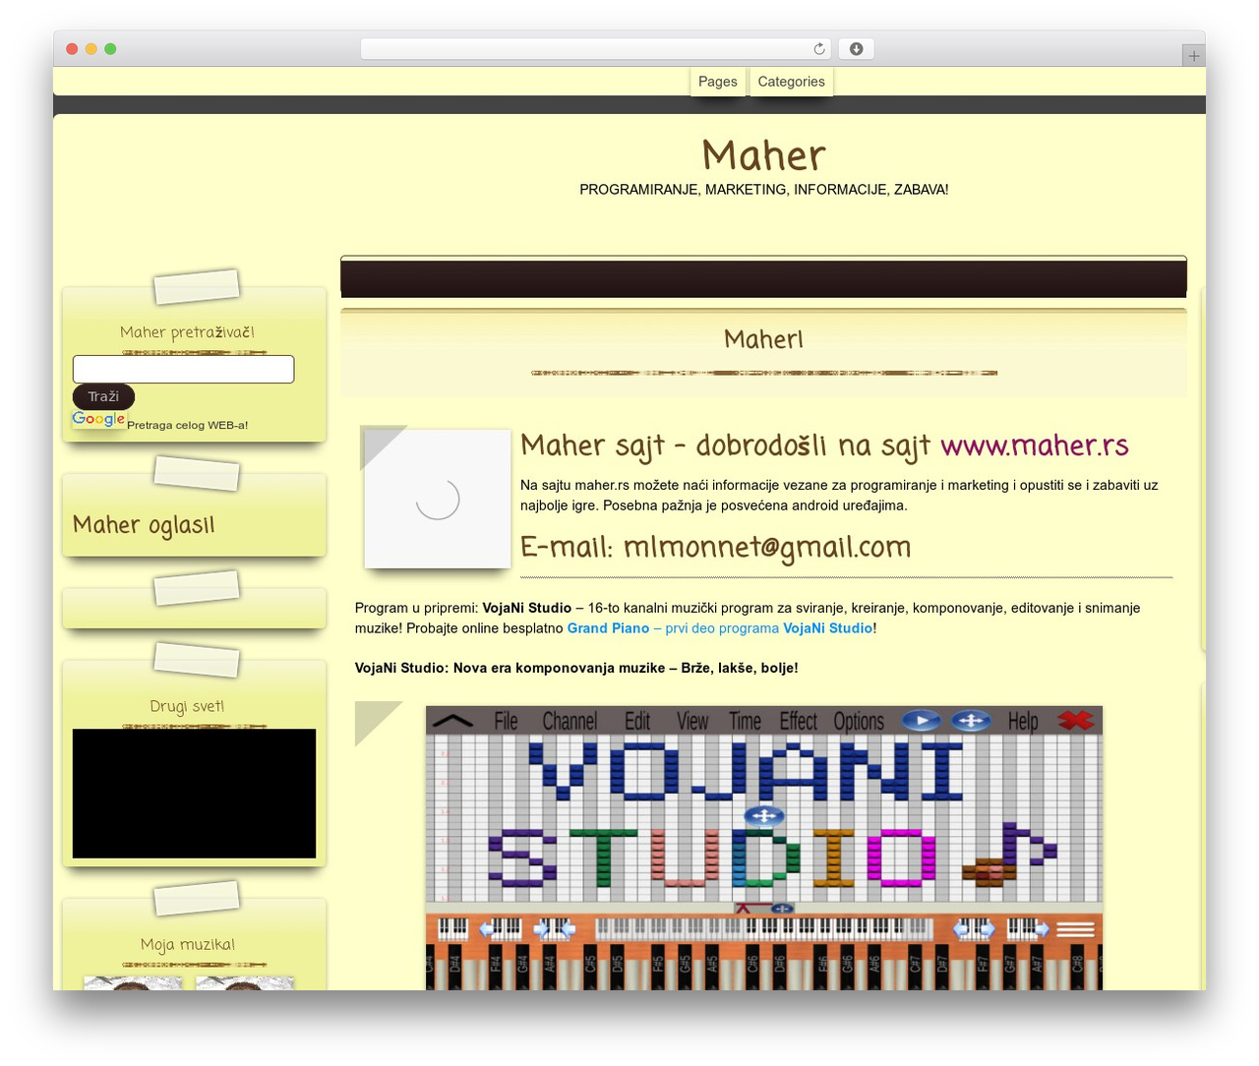
Task: Open the 'prvi deo programa' link
Action: click(x=722, y=628)
